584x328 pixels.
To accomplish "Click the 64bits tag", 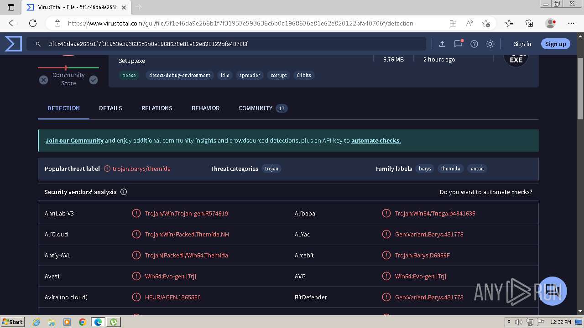I will (x=304, y=75).
